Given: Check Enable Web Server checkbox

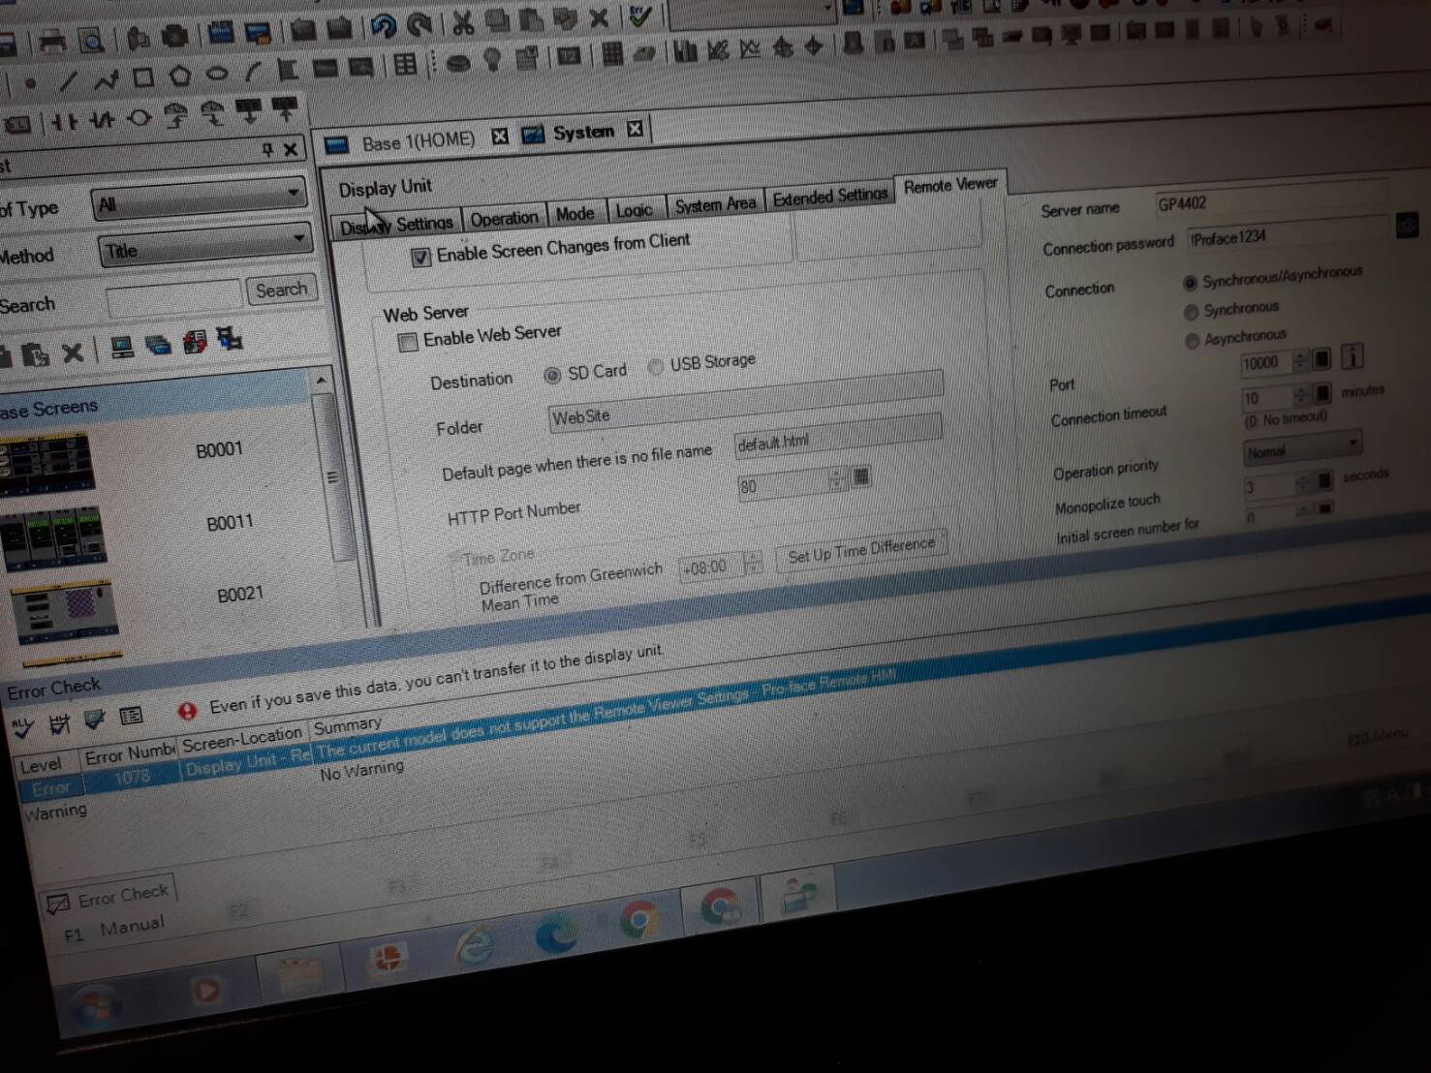Looking at the screenshot, I should [408, 342].
